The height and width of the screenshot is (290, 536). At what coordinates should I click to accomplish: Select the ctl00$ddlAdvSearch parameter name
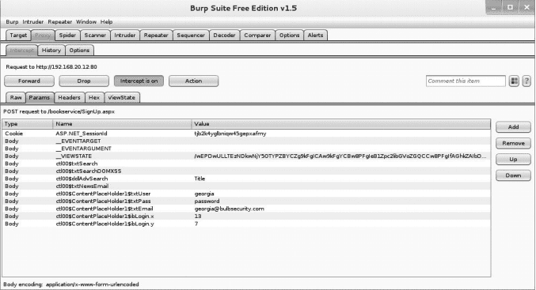point(82,179)
